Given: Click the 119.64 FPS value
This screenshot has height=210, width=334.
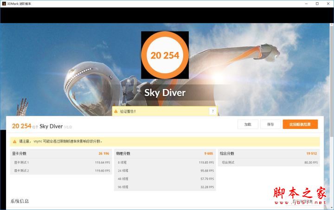Looking at the screenshot, I should [103, 162].
